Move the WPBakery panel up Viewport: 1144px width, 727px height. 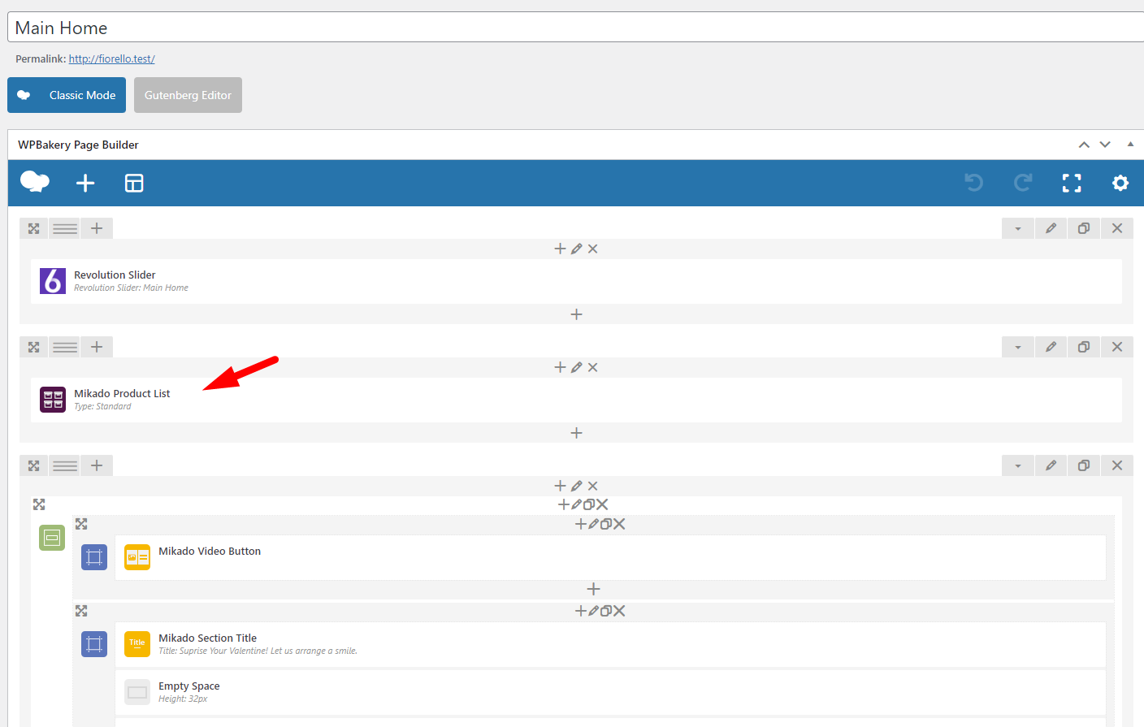point(1084,145)
